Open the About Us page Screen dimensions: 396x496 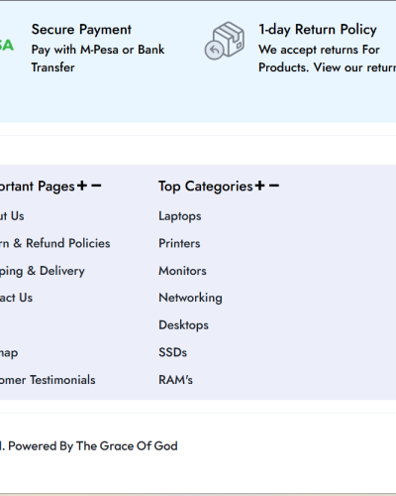click(x=12, y=216)
